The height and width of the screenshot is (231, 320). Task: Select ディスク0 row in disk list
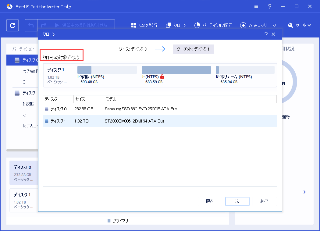pos(160,109)
